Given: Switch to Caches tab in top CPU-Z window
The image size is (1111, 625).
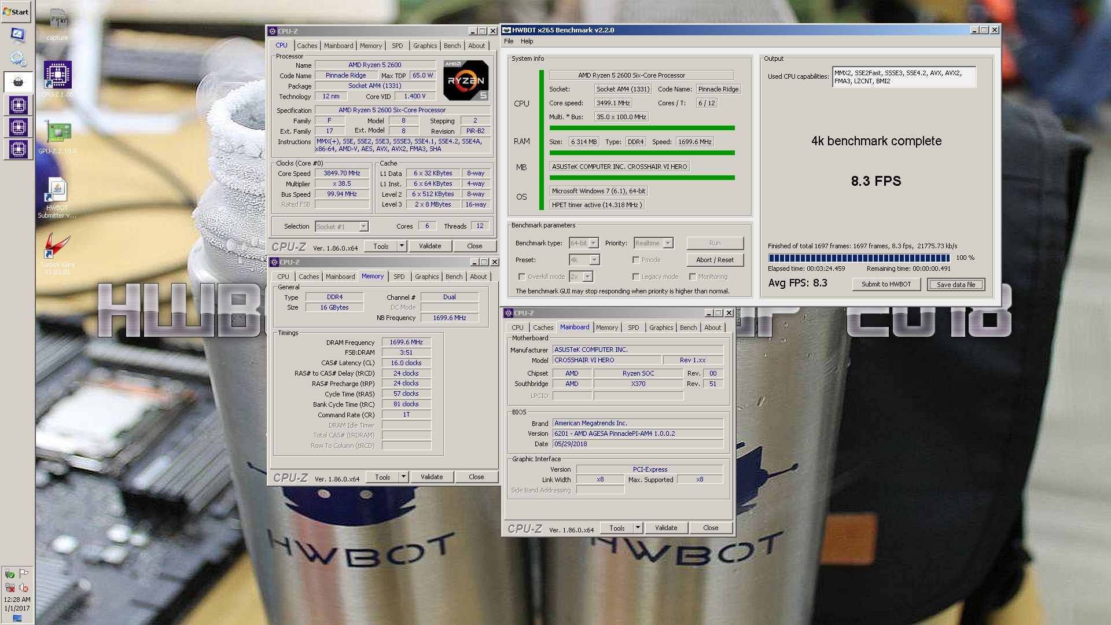Looking at the screenshot, I should coord(307,46).
